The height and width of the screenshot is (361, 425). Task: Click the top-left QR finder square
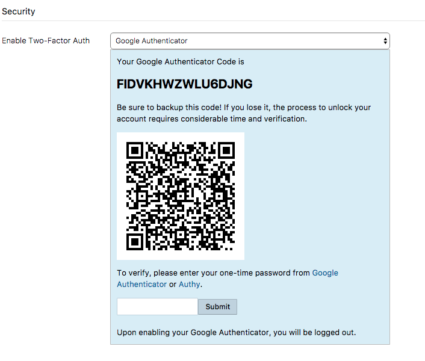tap(134, 150)
